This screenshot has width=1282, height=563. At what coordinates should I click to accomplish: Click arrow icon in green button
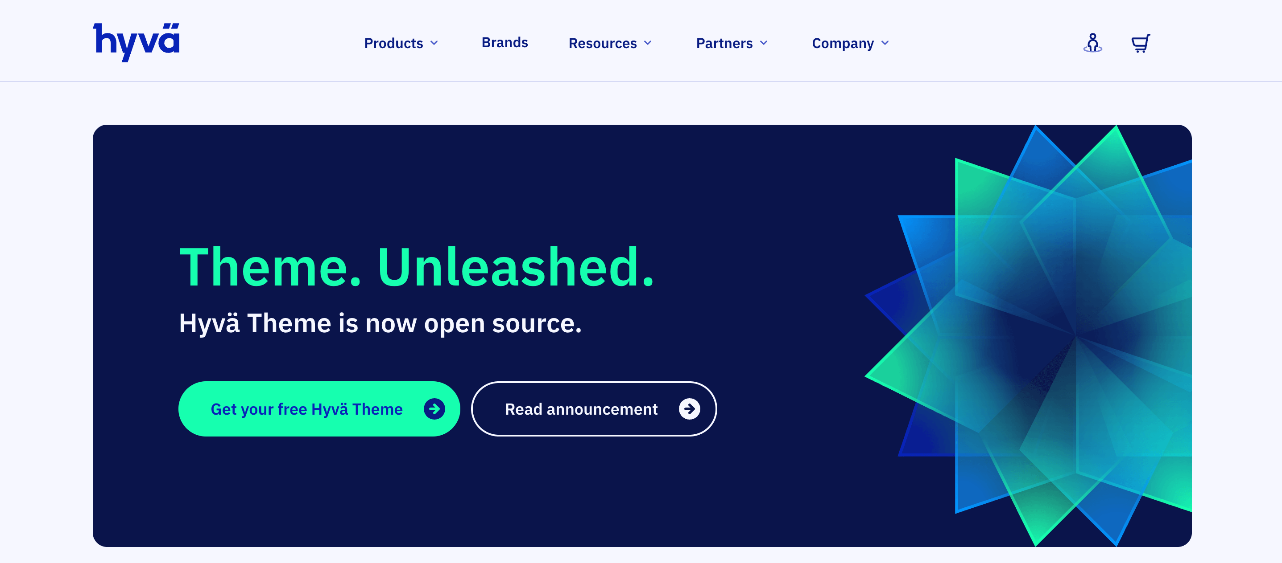[x=434, y=409]
